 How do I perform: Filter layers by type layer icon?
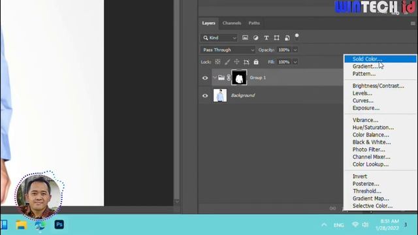click(266, 38)
